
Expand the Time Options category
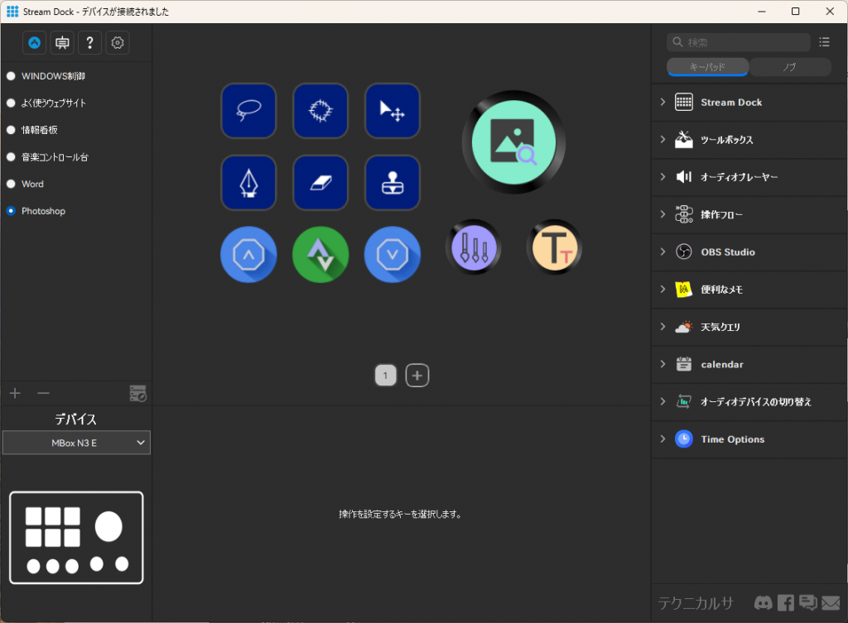click(749, 439)
